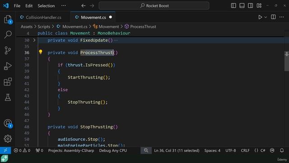Click the vertical scrollbar thumb
The width and height of the screenshot is (289, 163).
(x=287, y=61)
